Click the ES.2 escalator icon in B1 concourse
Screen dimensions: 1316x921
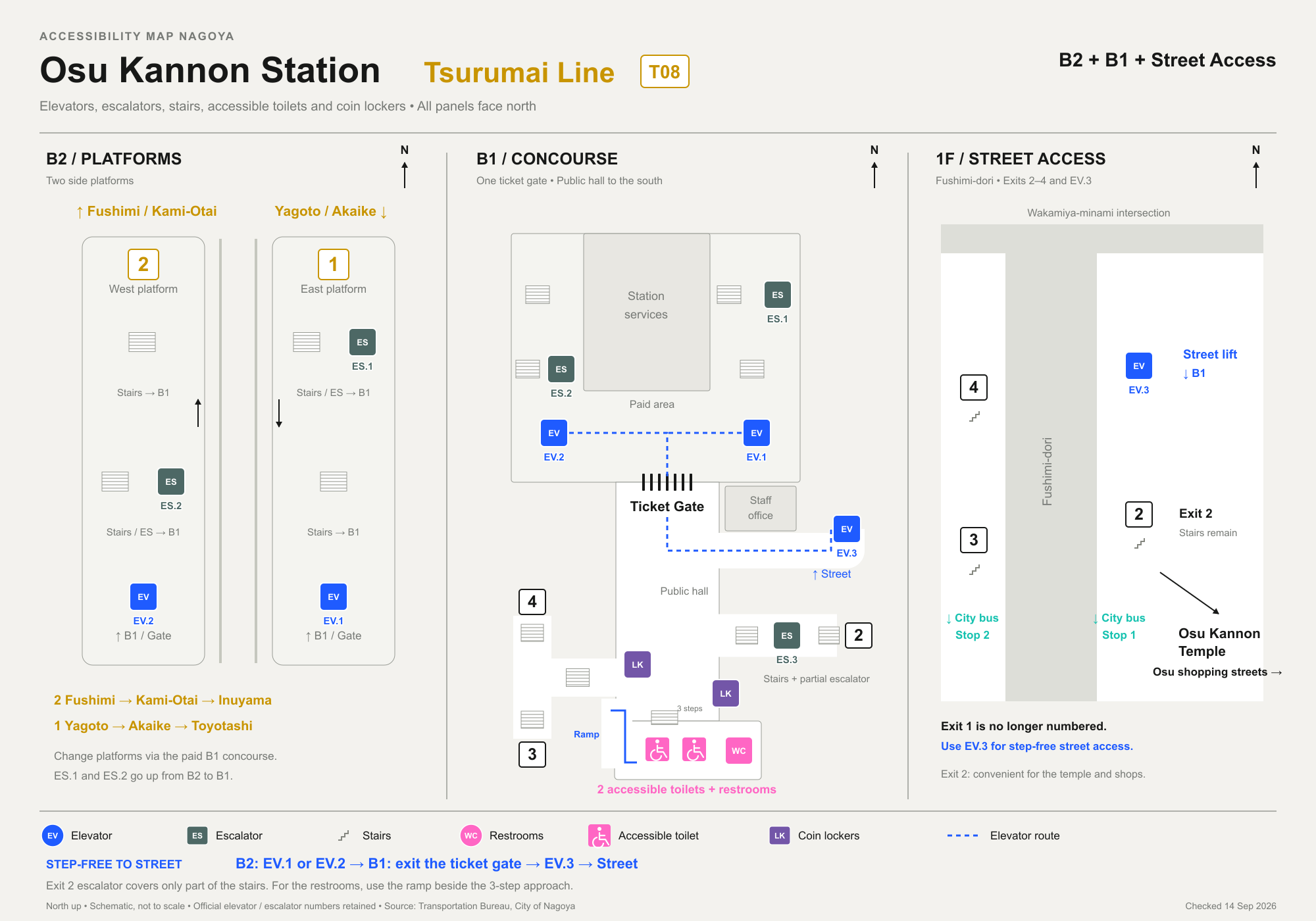561,369
